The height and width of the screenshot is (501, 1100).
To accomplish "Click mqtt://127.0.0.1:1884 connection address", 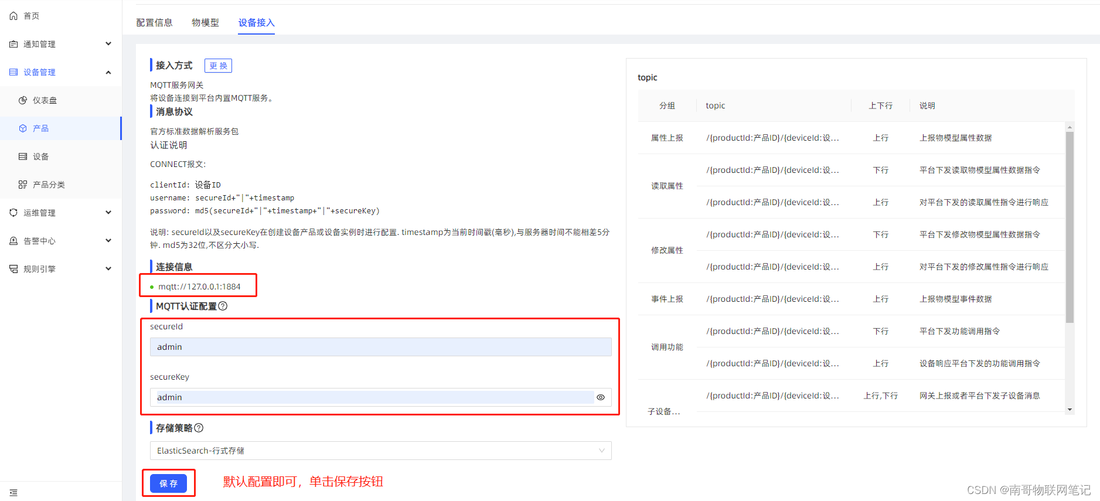I will click(x=199, y=287).
